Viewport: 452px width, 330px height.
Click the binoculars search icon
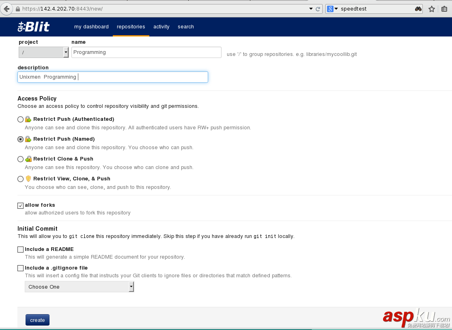pyautogui.click(x=418, y=9)
